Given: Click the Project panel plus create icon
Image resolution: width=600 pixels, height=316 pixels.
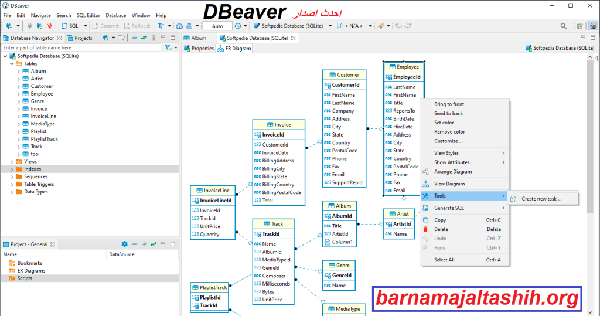Looking at the screenshot, I should click(144, 244).
